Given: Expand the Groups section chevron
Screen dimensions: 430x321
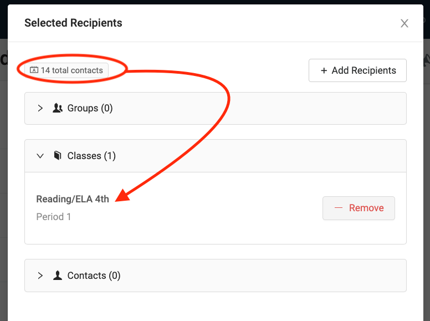Looking at the screenshot, I should [40, 108].
